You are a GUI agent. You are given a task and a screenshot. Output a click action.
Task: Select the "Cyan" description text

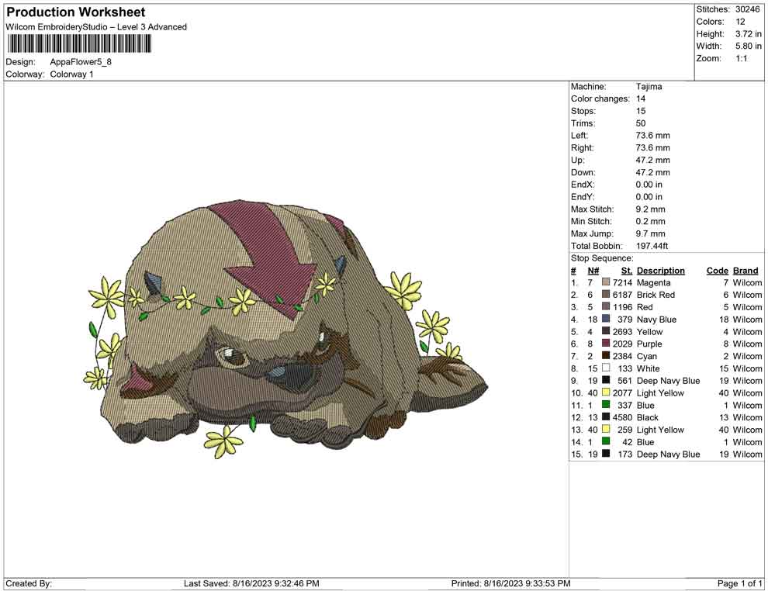(647, 356)
